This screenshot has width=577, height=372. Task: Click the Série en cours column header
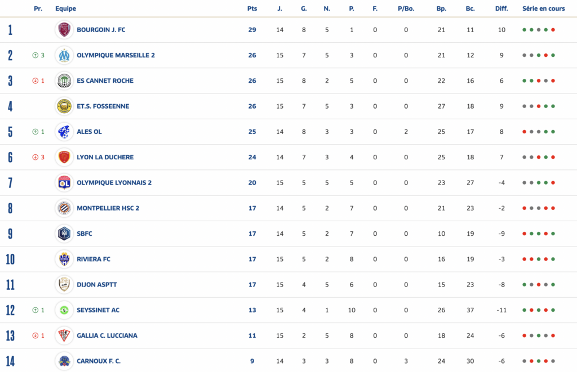[543, 8]
